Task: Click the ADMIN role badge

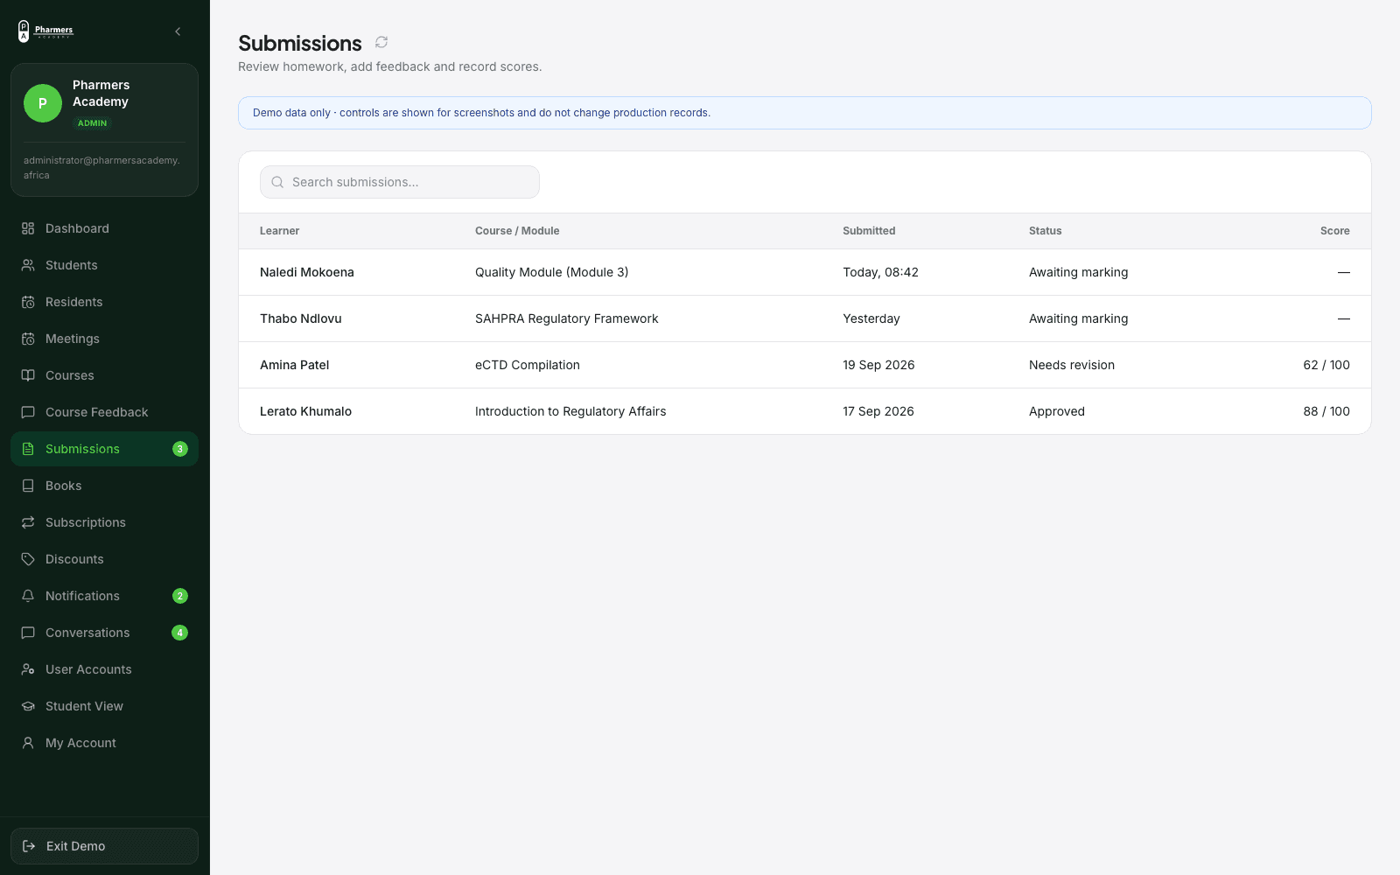Action: (x=92, y=123)
